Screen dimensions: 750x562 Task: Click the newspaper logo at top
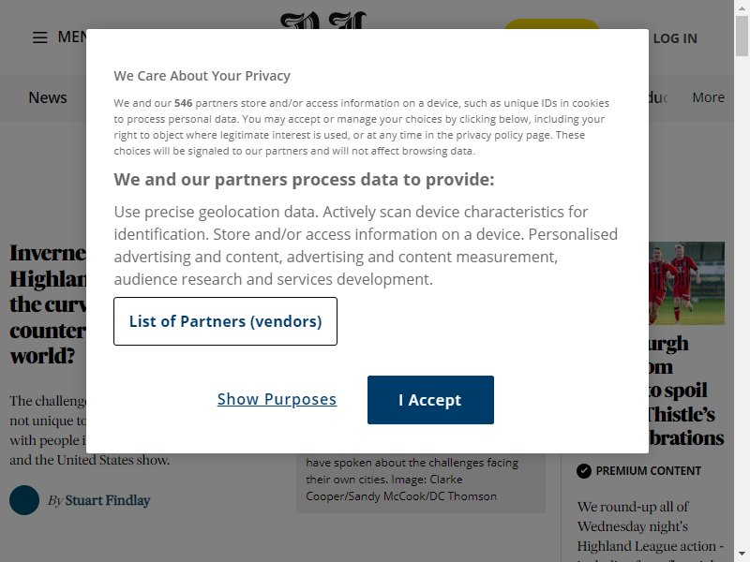pyautogui.click(x=323, y=21)
